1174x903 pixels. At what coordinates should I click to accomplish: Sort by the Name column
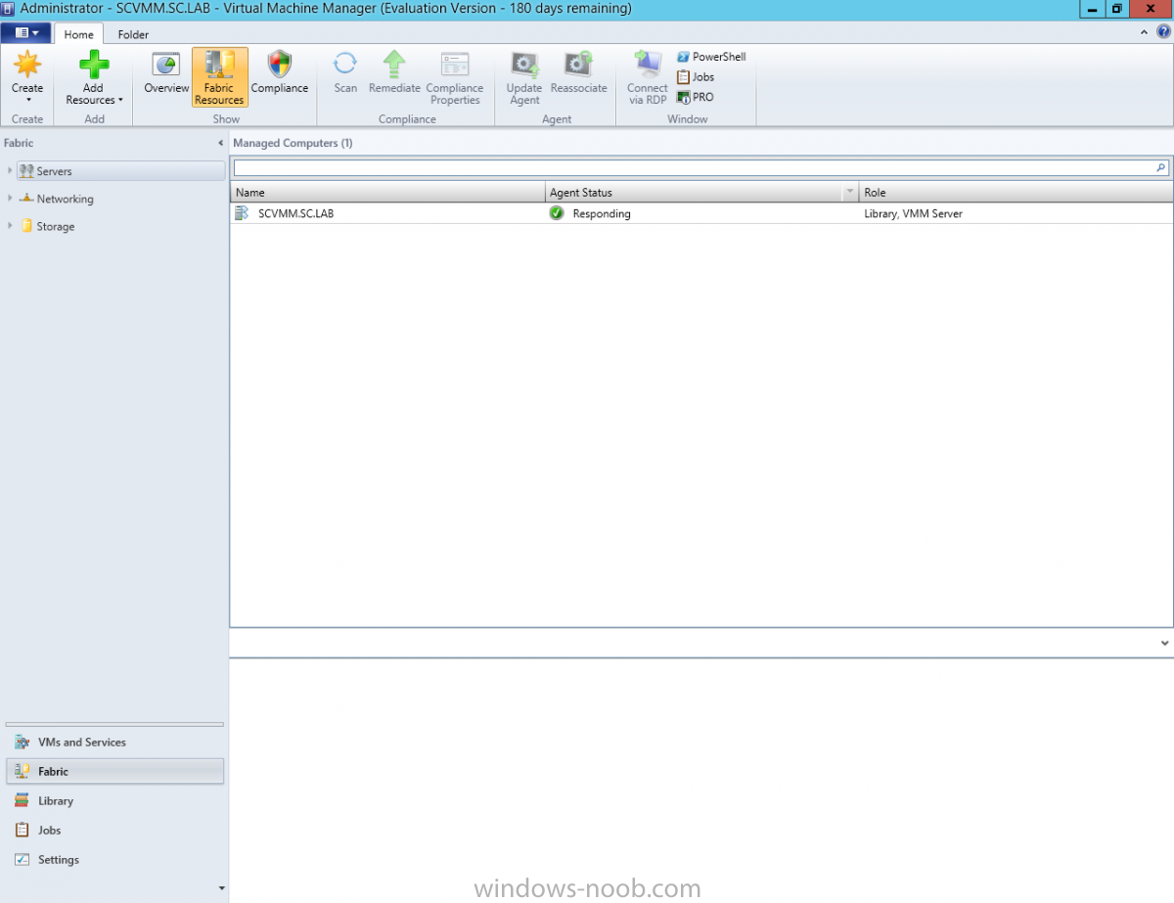tap(387, 193)
